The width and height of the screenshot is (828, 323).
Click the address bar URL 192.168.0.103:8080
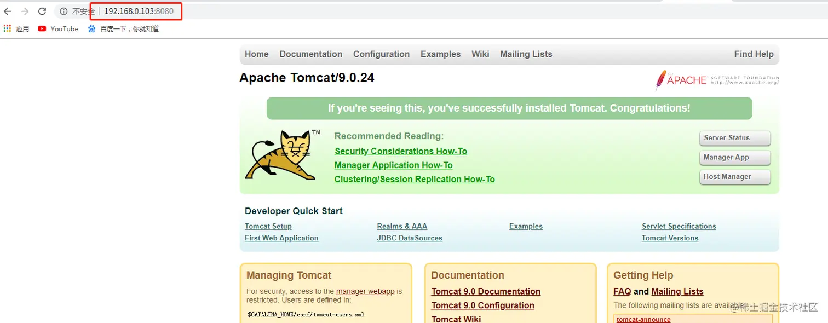139,11
